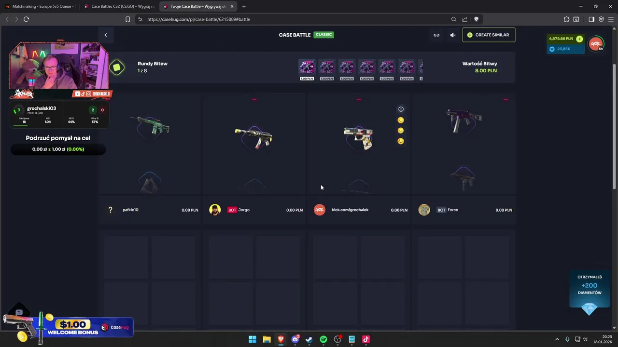618x347 pixels.
Task: Select the fifth case thumbnail in rounds
Action: point(386,69)
